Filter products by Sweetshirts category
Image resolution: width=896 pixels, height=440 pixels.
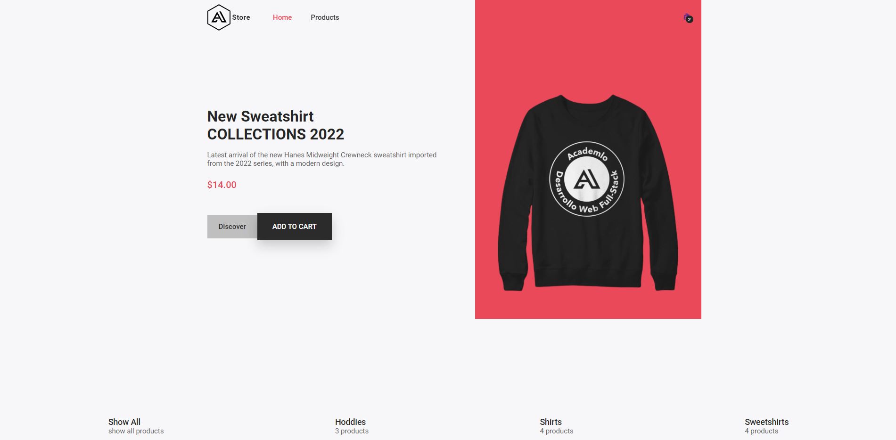click(x=766, y=422)
